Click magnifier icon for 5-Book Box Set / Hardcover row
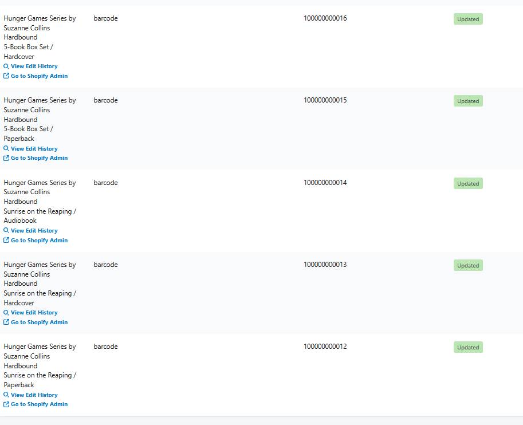The height and width of the screenshot is (425, 523). pos(6,66)
